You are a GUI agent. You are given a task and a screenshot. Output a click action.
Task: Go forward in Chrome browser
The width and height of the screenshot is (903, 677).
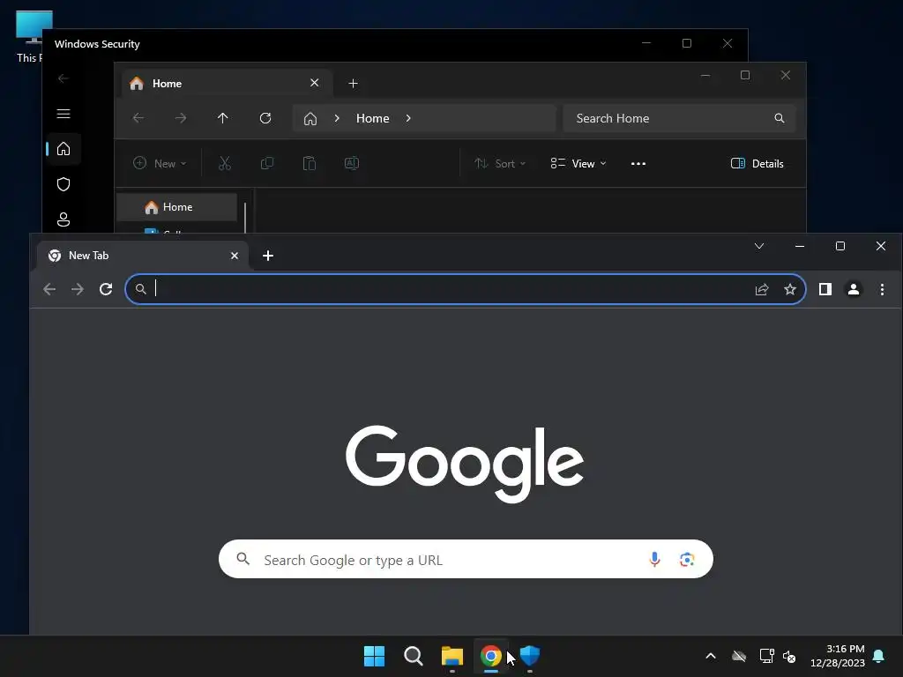click(x=78, y=289)
